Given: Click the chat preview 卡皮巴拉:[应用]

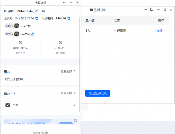Looking at the screenshot, I should (x=14, y=79).
